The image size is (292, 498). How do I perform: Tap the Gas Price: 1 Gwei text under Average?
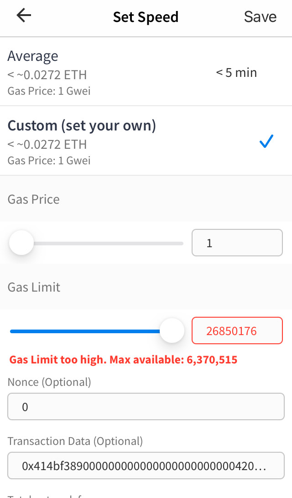coord(49,91)
